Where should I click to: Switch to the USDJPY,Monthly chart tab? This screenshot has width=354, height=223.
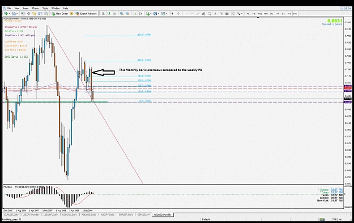tap(31, 214)
